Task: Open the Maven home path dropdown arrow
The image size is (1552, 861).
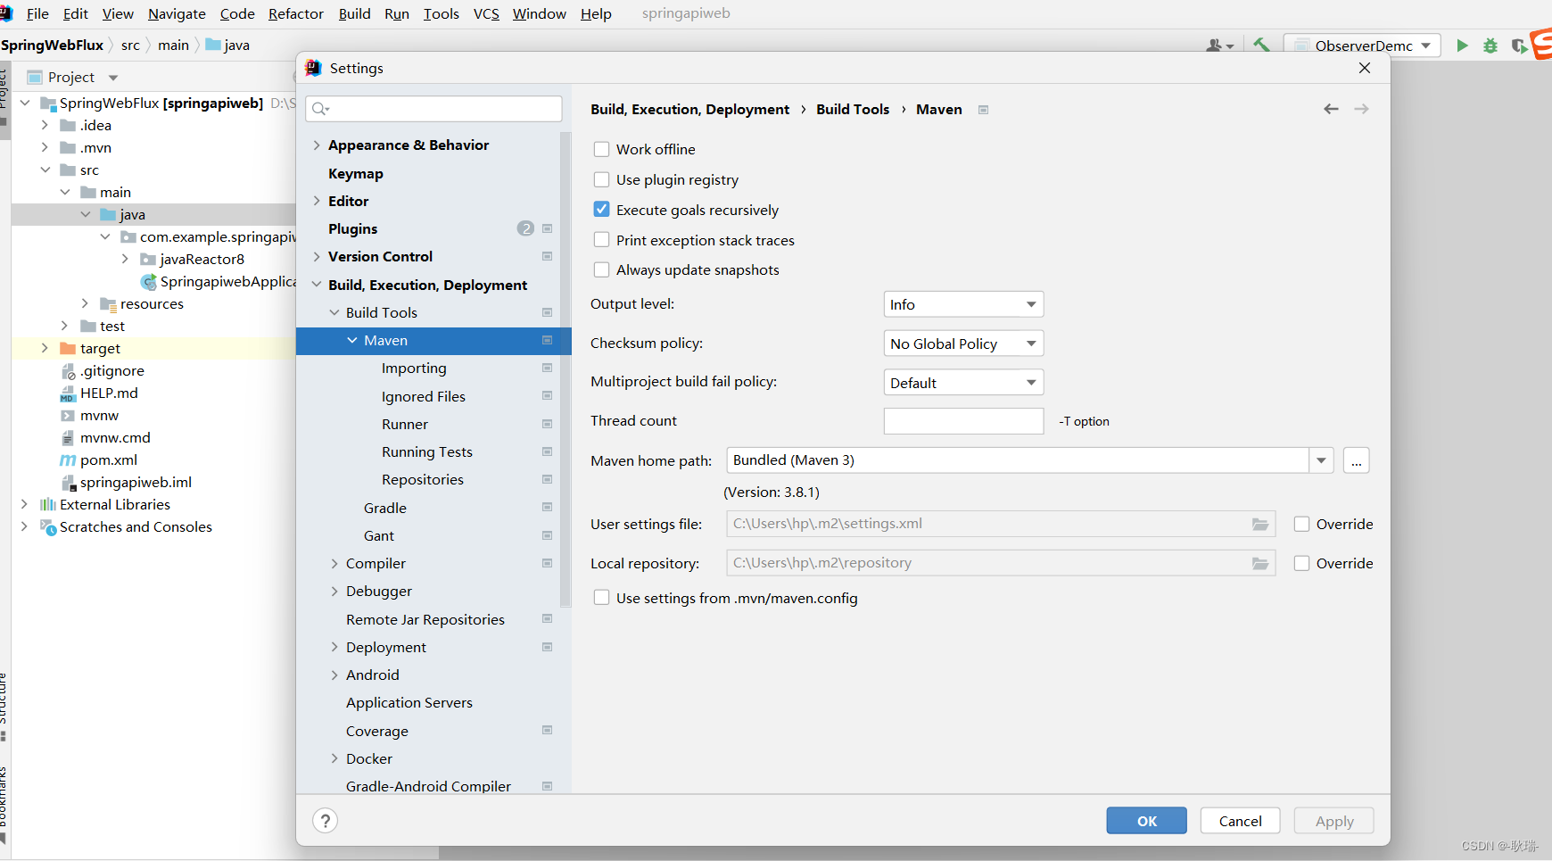Action: [1321, 460]
